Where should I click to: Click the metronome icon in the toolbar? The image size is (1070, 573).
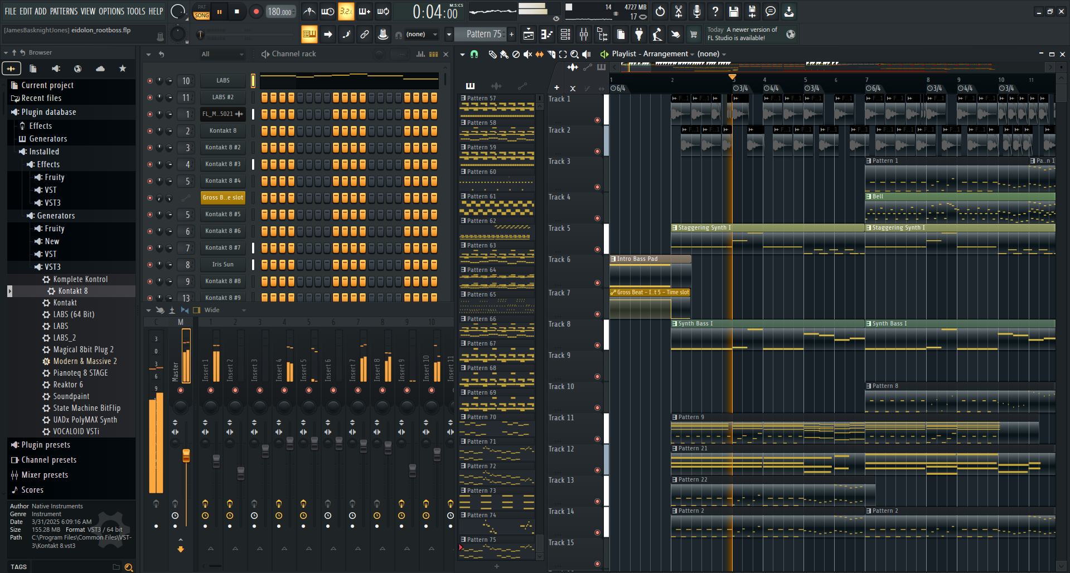tap(309, 11)
